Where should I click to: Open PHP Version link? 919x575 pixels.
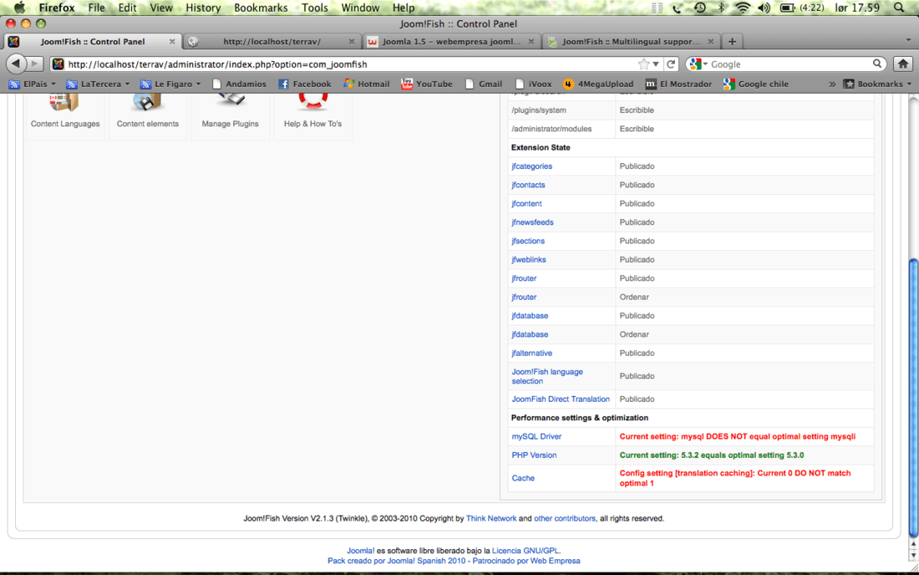click(x=534, y=455)
